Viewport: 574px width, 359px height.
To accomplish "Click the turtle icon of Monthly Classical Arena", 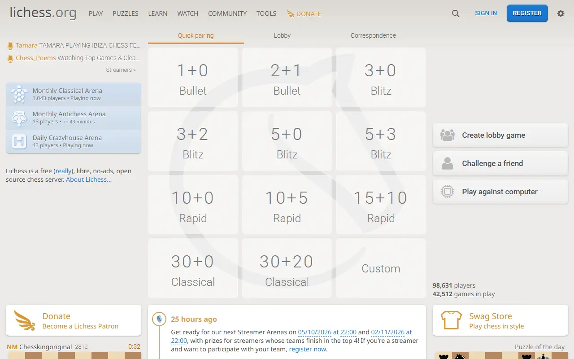I will tap(19, 94).
